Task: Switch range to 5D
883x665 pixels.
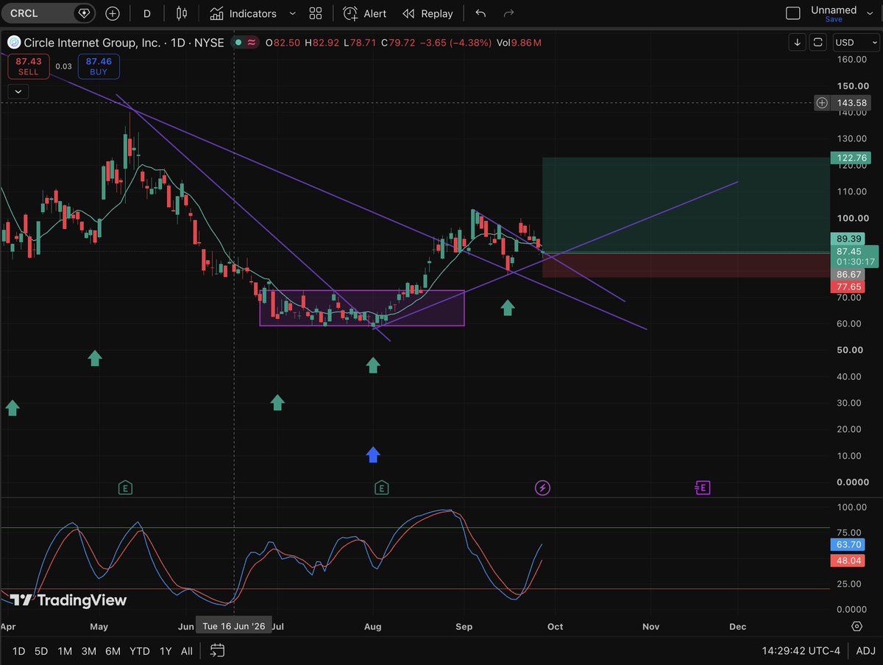Action: (41, 651)
